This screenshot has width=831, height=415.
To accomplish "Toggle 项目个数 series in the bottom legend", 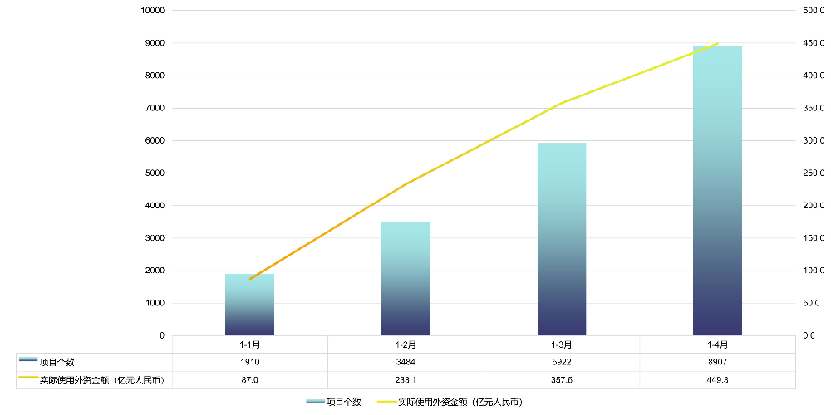I will click(343, 402).
